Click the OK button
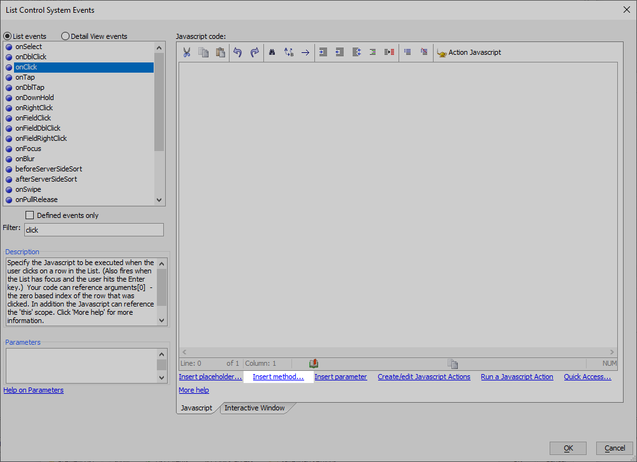The height and width of the screenshot is (462, 637). [x=568, y=448]
